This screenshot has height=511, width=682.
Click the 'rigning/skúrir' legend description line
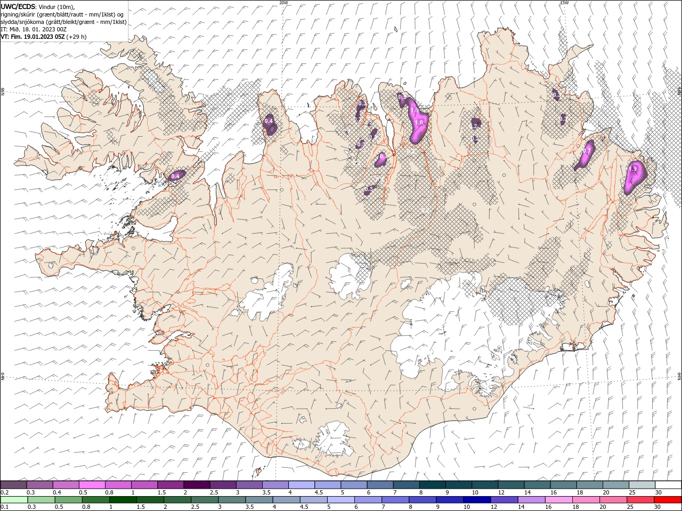pyautogui.click(x=62, y=14)
